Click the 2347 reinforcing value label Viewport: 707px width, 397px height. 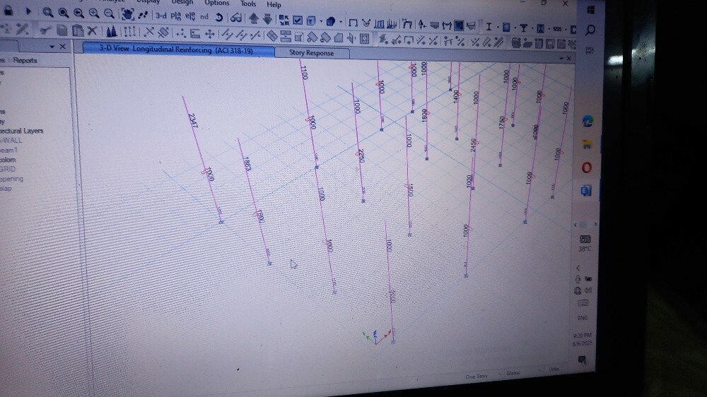tap(193, 121)
